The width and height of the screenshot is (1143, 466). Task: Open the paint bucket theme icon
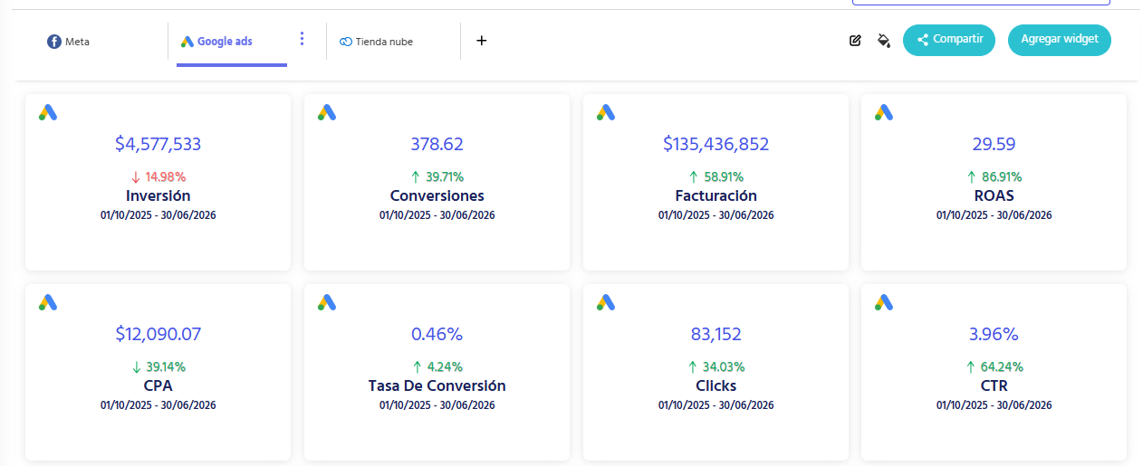(884, 40)
